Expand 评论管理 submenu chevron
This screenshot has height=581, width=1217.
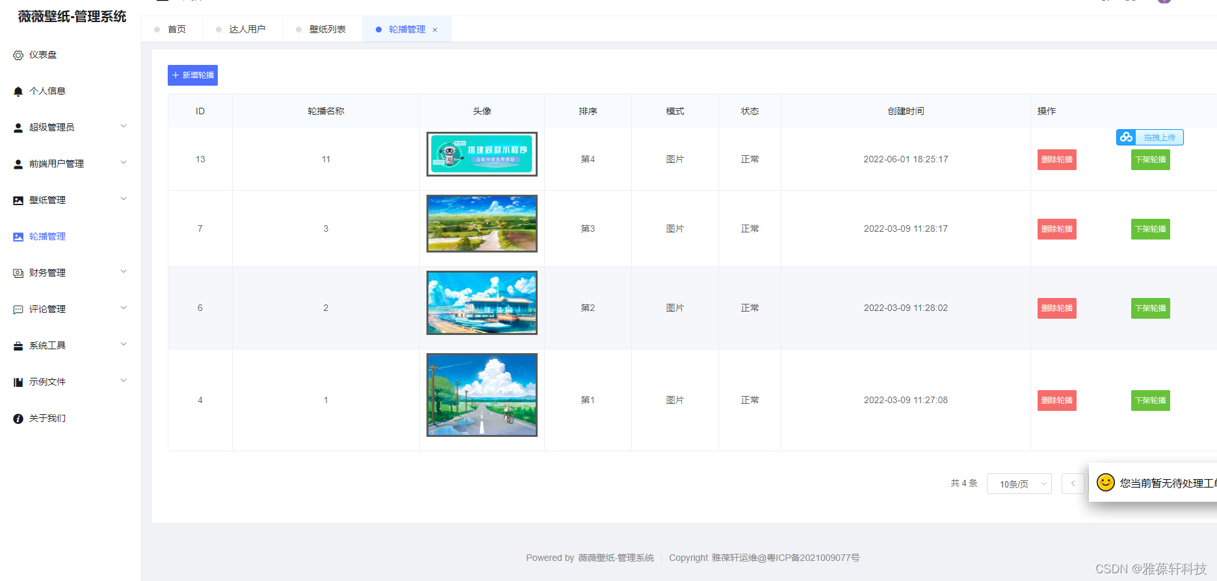coord(124,308)
